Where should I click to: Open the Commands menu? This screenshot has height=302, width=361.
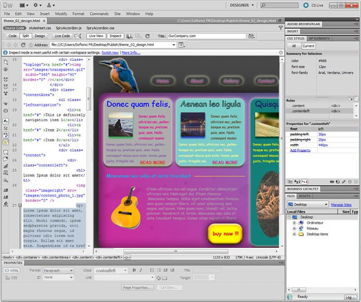99,14
